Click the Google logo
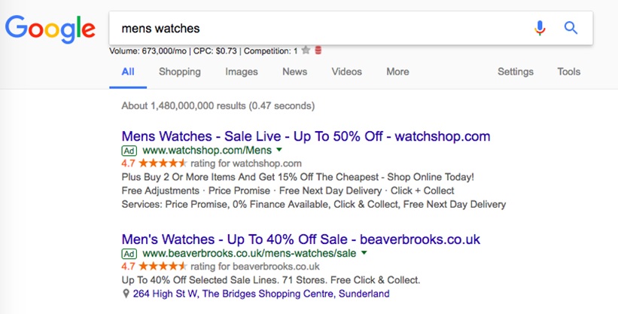 (x=50, y=29)
